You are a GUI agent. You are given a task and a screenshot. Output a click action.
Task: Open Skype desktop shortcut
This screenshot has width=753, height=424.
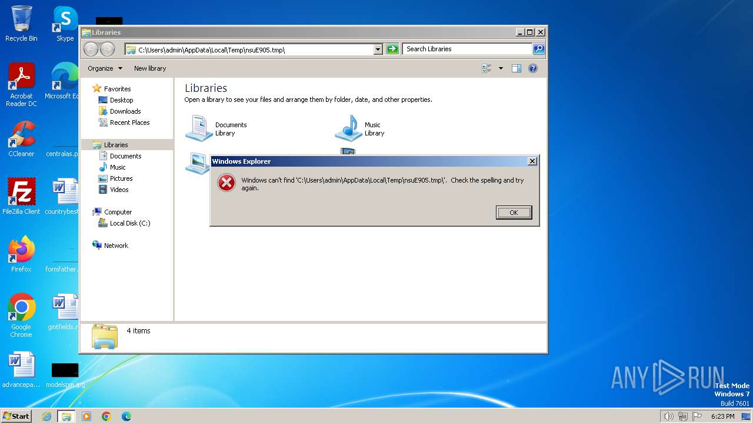65,24
